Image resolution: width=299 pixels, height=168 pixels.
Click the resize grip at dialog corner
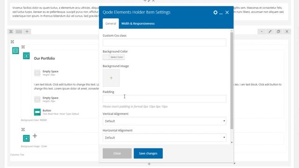[x=235, y=163]
